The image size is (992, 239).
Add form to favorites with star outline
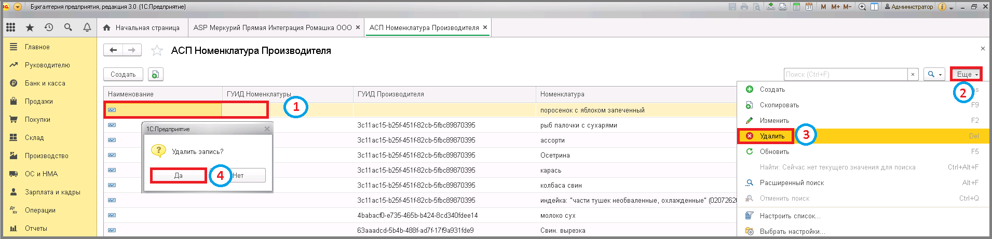coord(157,51)
